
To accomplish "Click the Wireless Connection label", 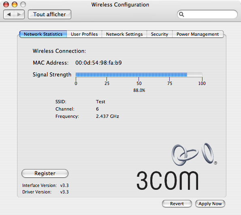I will coord(59,51).
